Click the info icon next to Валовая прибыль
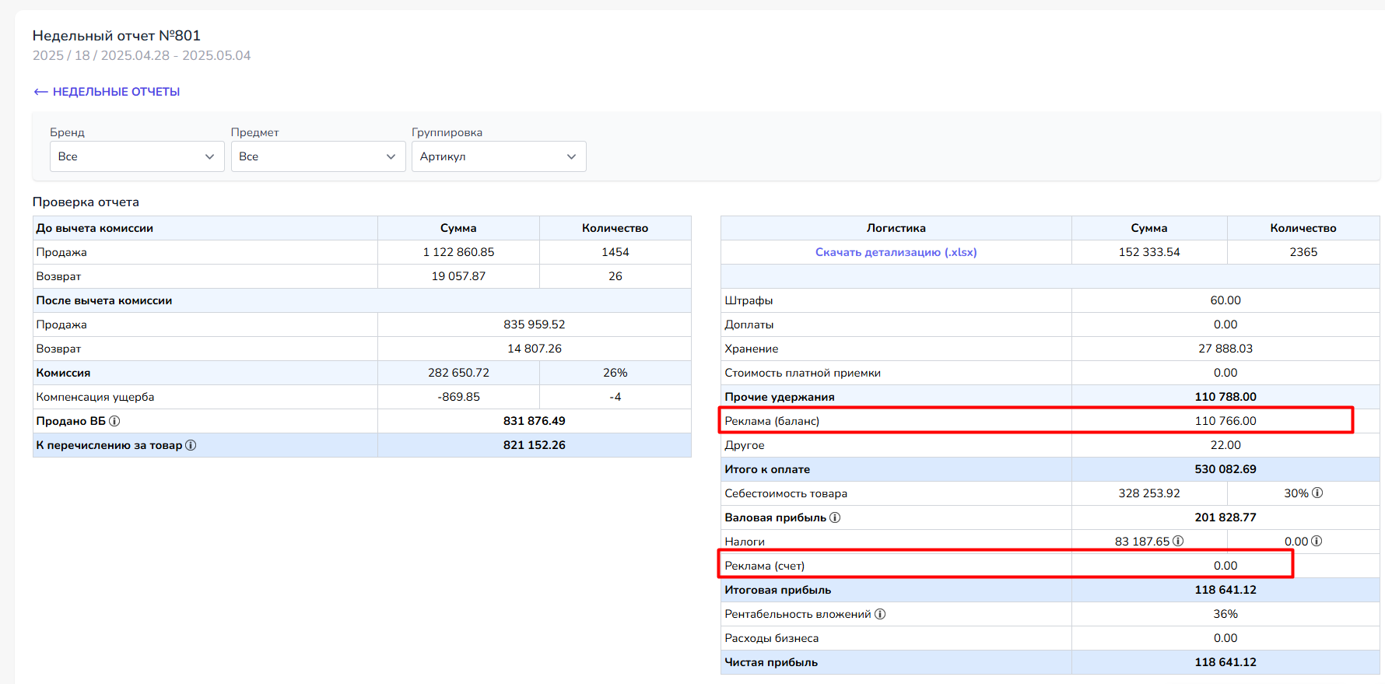This screenshot has width=1385, height=684. [x=835, y=517]
